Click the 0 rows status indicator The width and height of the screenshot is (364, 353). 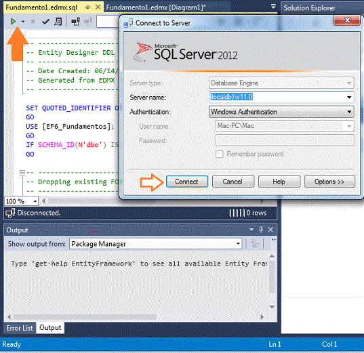tap(256, 213)
